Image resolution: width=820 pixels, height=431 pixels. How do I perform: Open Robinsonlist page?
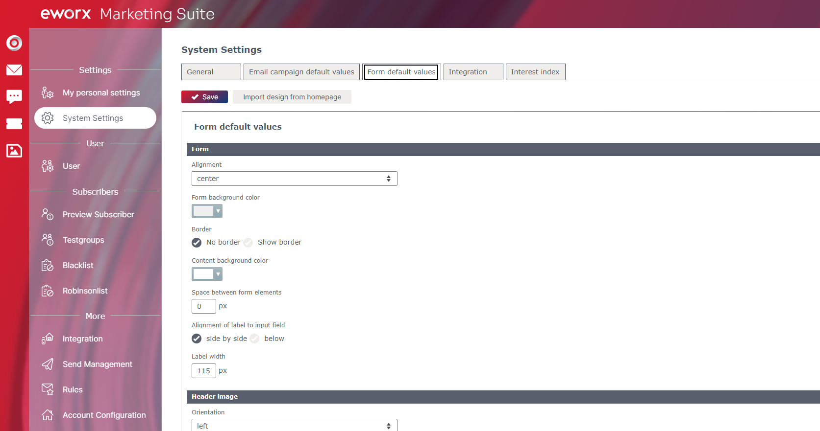click(85, 291)
